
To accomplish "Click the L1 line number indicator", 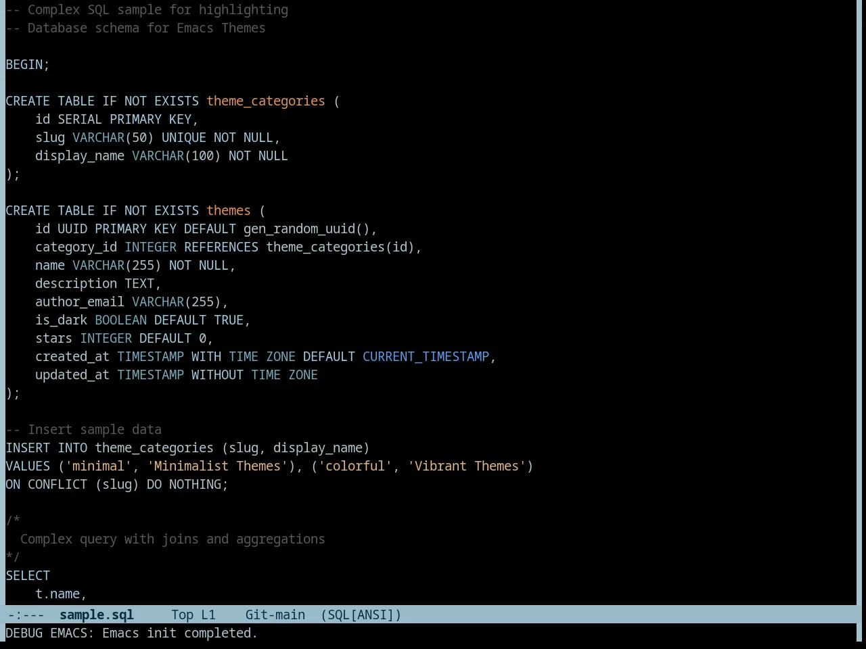I will coord(208,615).
